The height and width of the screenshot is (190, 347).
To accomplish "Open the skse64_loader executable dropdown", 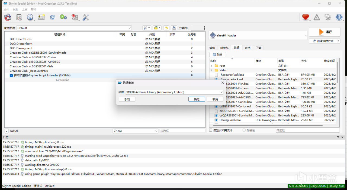I will 258,35.
